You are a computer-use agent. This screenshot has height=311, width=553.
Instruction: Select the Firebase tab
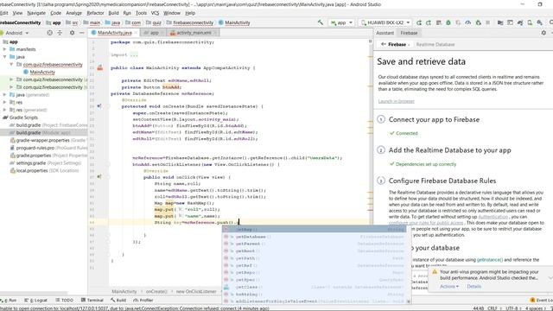point(409,33)
